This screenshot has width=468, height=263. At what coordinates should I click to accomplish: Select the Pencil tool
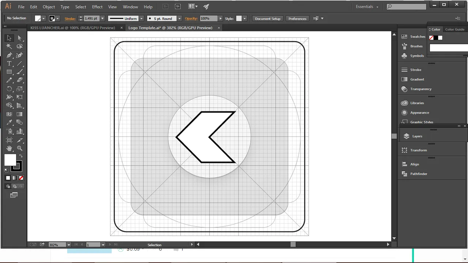click(x=9, y=80)
